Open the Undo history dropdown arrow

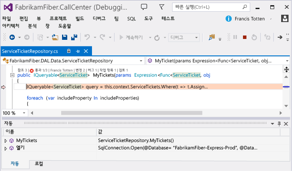(95, 37)
